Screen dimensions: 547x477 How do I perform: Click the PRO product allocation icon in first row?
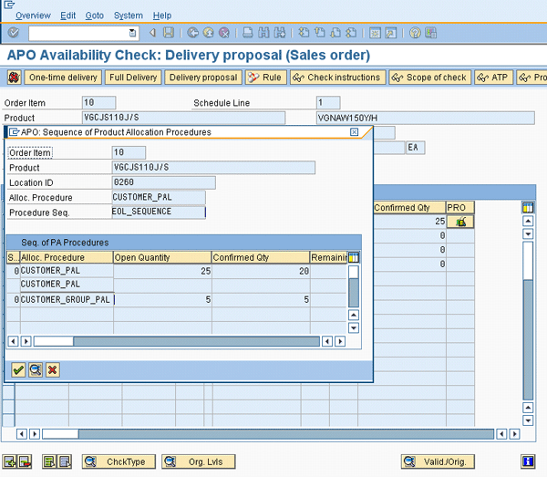click(x=460, y=222)
